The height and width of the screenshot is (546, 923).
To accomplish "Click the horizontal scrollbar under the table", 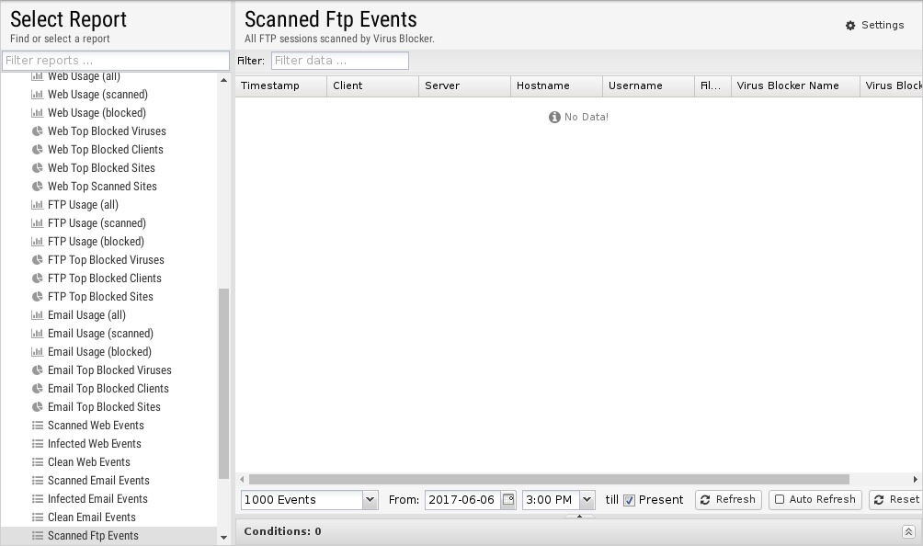I will tap(549, 480).
